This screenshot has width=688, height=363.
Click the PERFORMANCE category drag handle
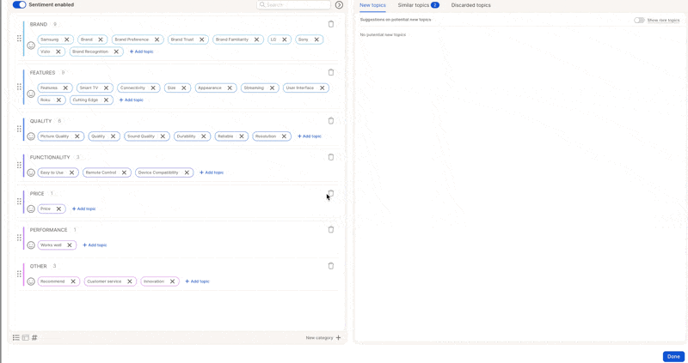coord(19,238)
